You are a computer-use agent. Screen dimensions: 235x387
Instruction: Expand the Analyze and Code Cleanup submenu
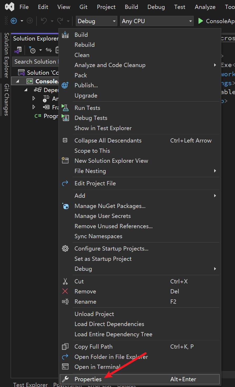215,65
